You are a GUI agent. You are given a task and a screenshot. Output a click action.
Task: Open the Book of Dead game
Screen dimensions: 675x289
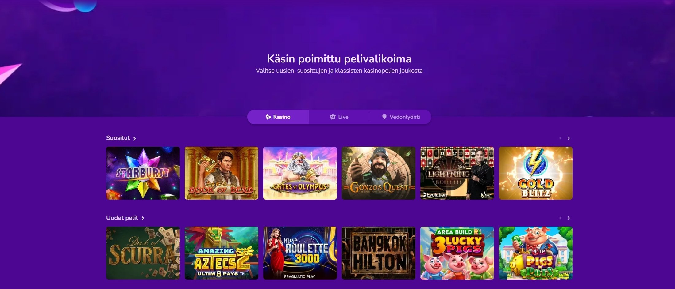tap(222, 173)
